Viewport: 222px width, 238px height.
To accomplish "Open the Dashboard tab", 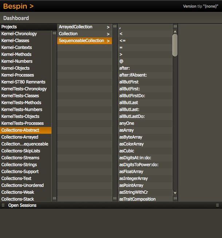I will pos(16,18).
